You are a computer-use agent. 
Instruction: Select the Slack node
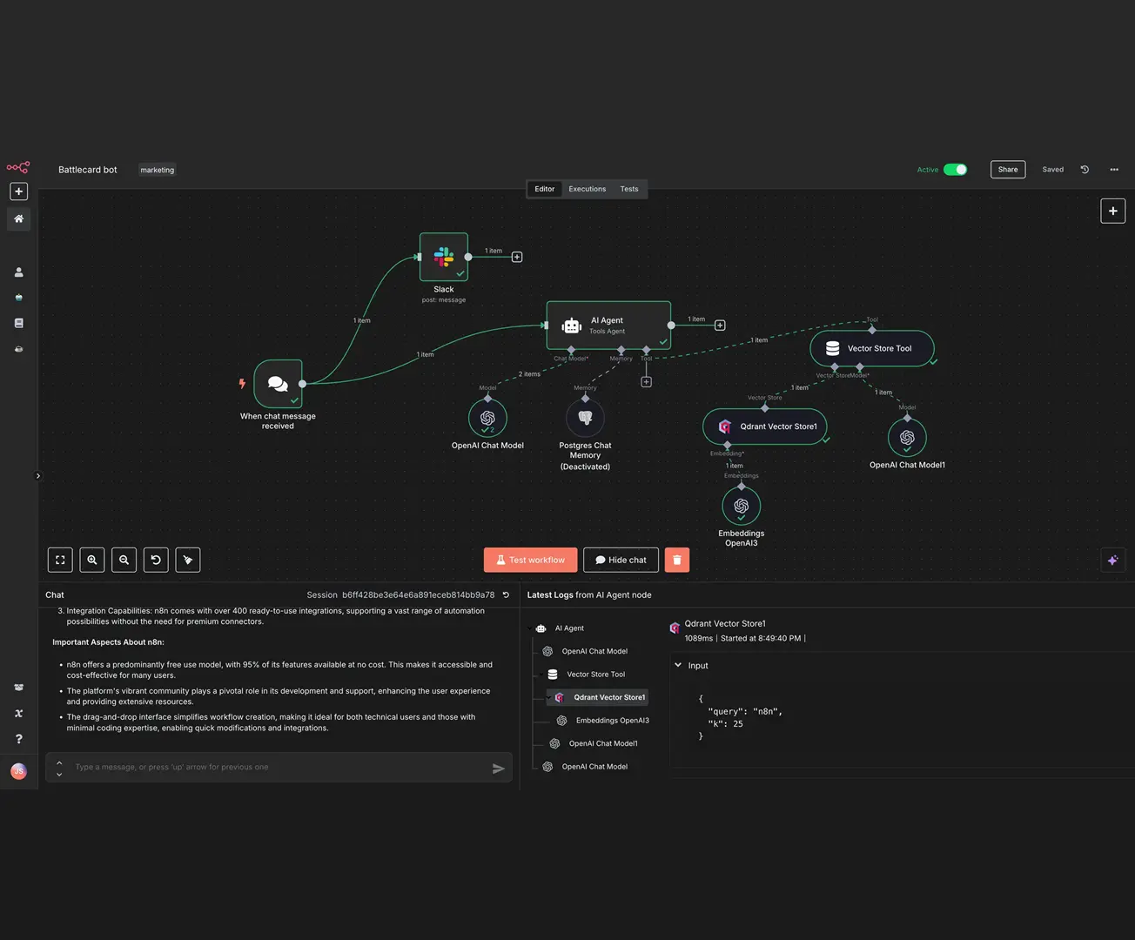coord(444,257)
